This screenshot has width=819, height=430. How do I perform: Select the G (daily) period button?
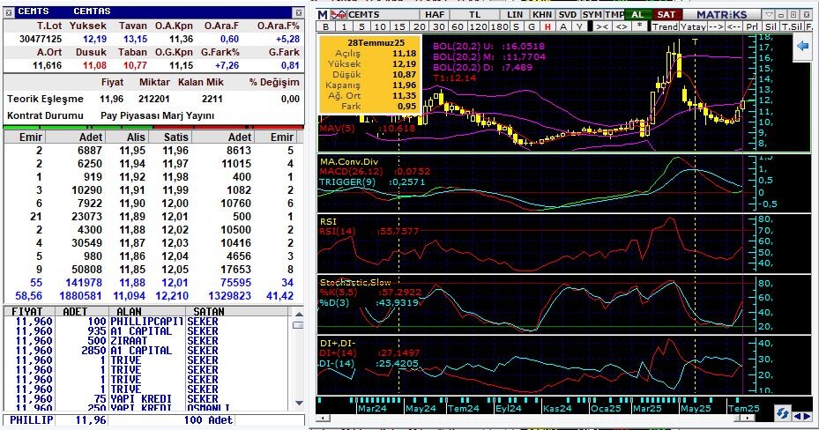(532, 26)
